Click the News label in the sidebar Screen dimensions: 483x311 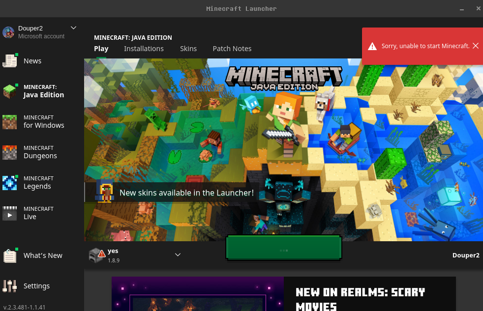(x=32, y=61)
